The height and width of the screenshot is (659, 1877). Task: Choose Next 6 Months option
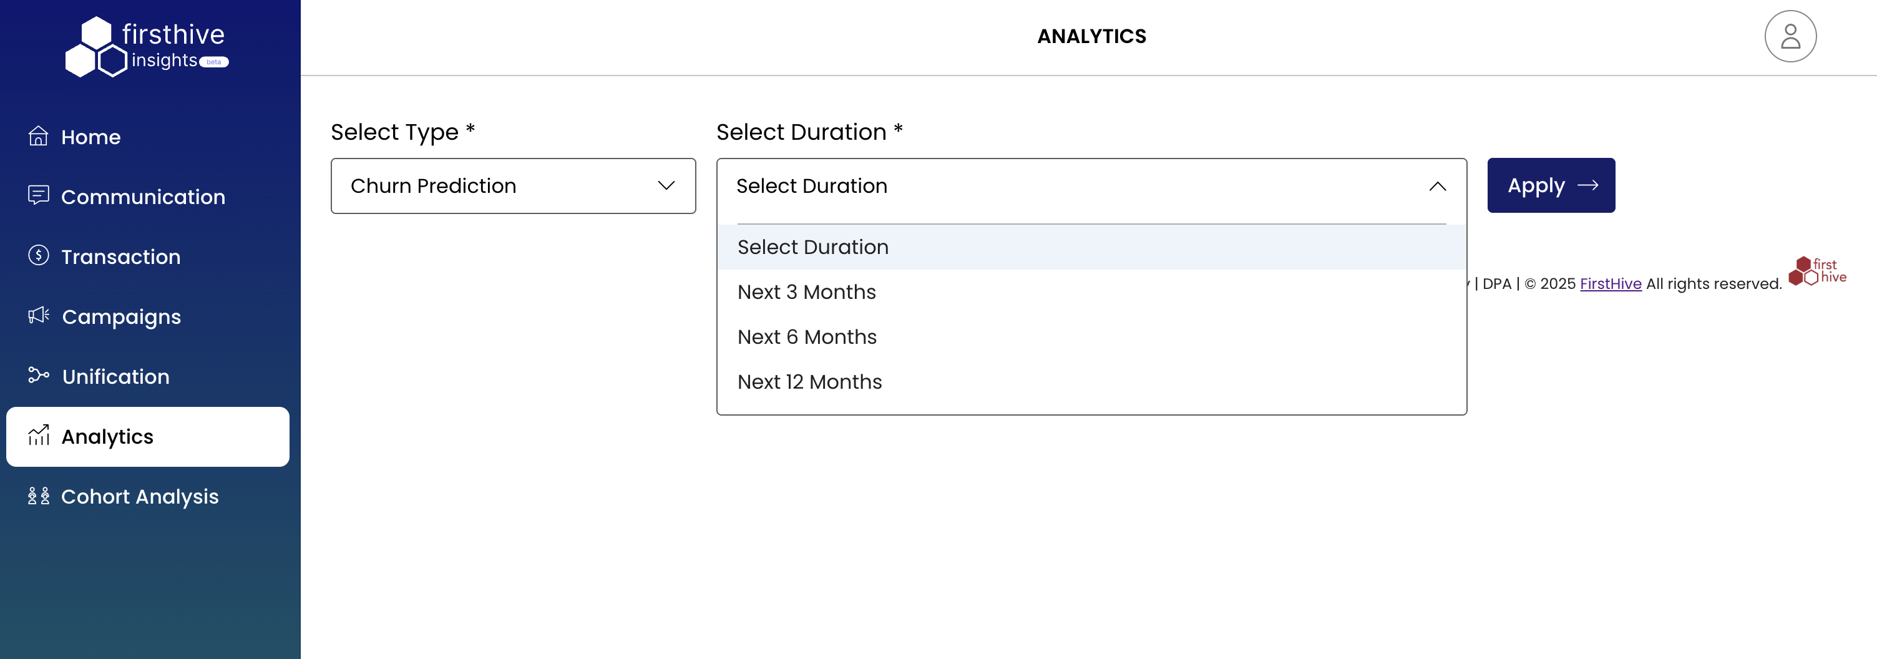[x=807, y=337]
